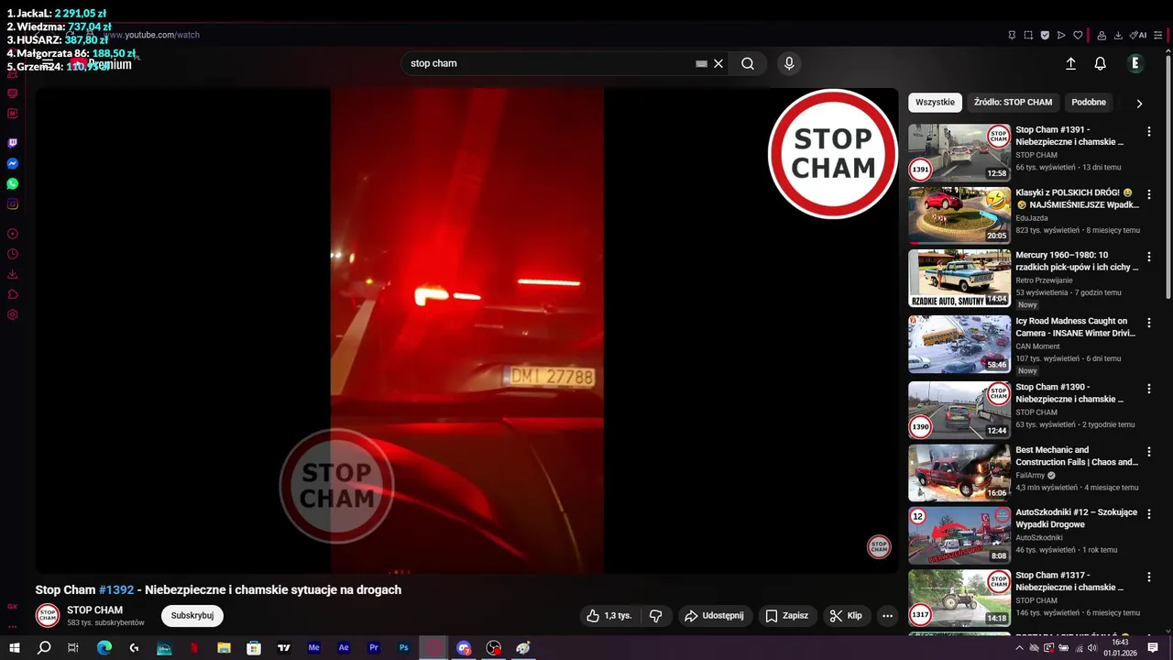Start the snapshot capture tool icon
Image resolution: width=1173 pixels, height=660 pixels.
click(x=1028, y=36)
